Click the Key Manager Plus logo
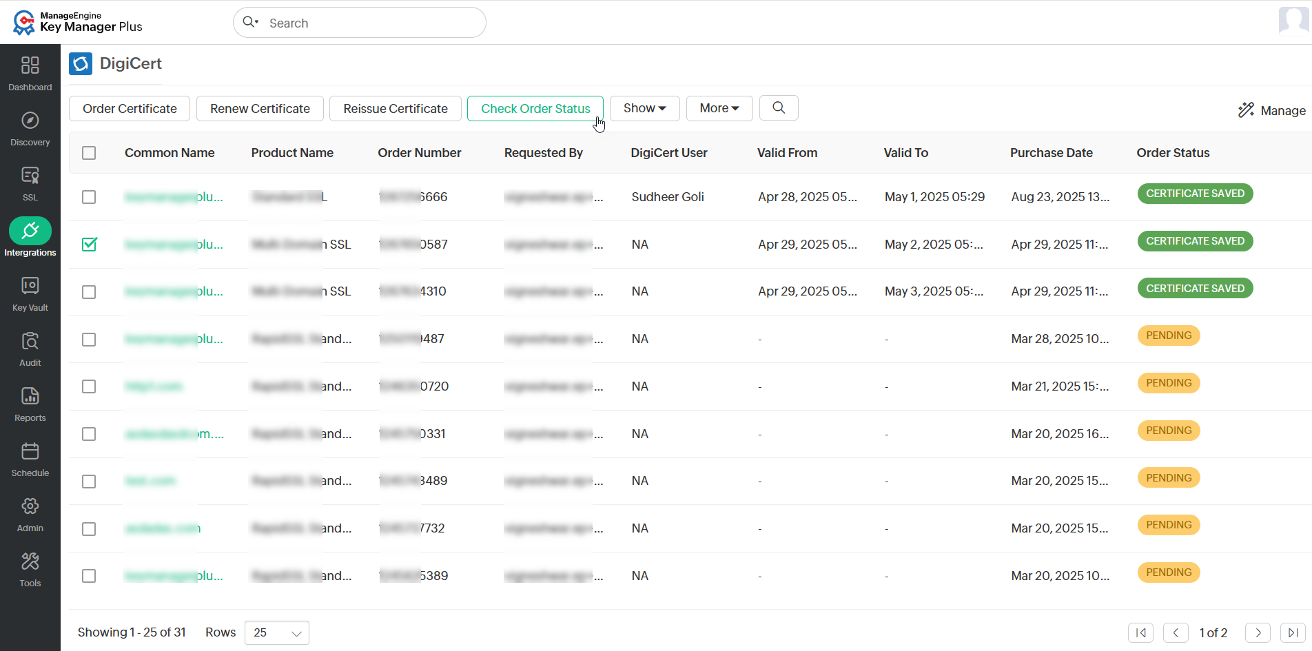Viewport: 1312px width, 651px height. [77, 22]
